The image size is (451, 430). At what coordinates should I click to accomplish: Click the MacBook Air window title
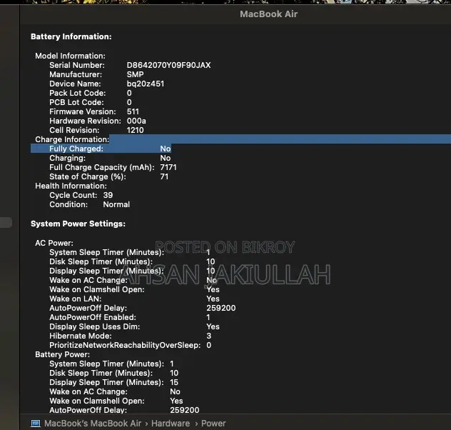click(268, 14)
